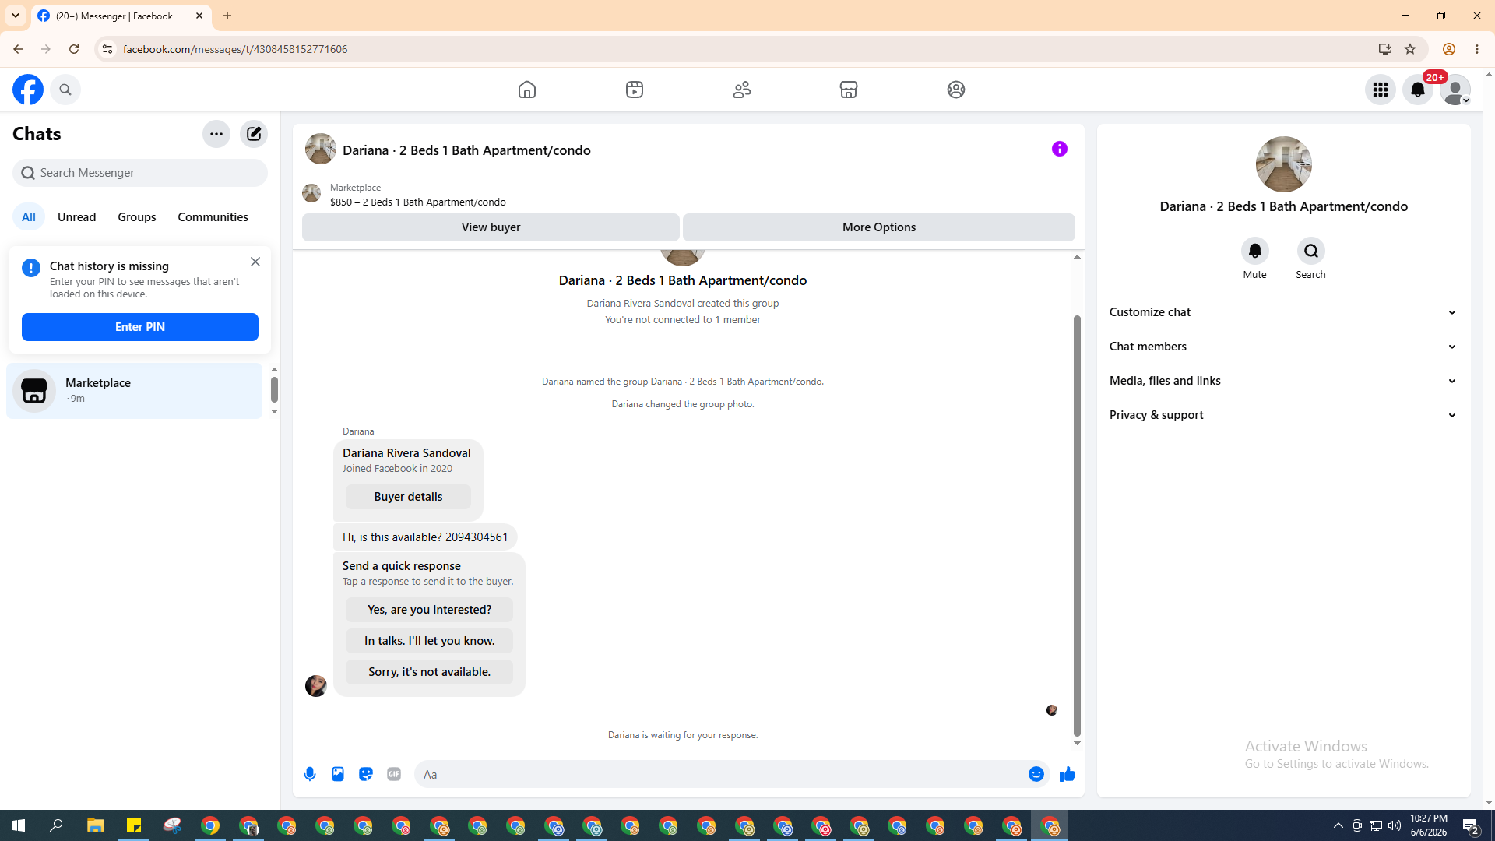Select the All chats tab
Viewport: 1495px width, 841px height.
pos(29,217)
